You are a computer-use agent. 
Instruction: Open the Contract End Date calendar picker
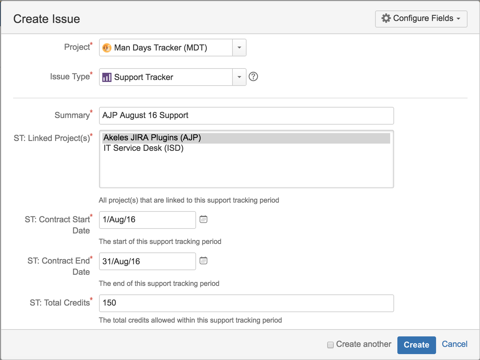tap(204, 261)
